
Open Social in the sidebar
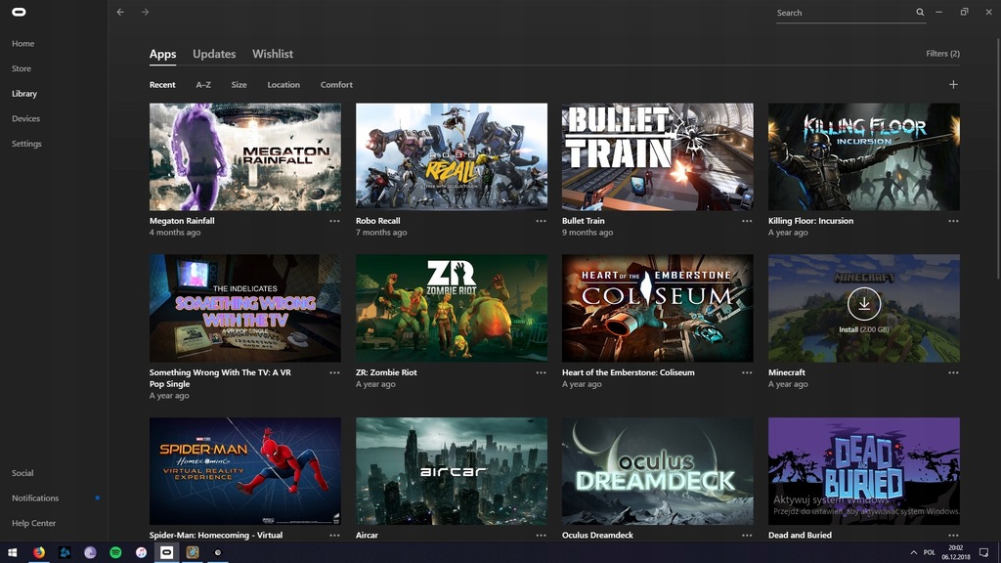pos(22,473)
